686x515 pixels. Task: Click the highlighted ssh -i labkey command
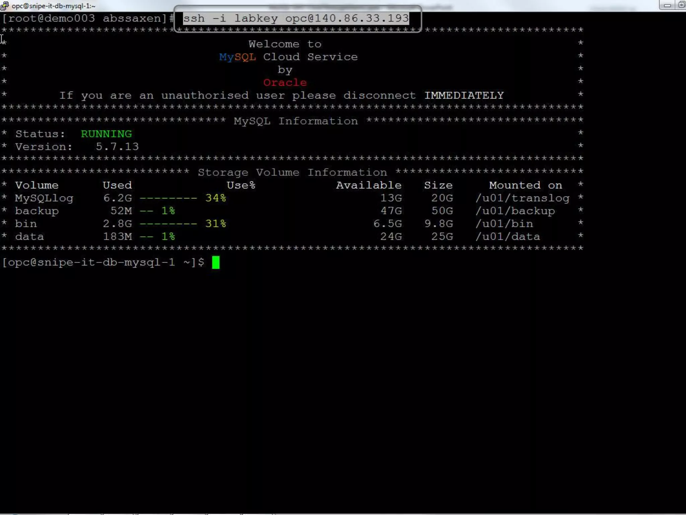296,18
